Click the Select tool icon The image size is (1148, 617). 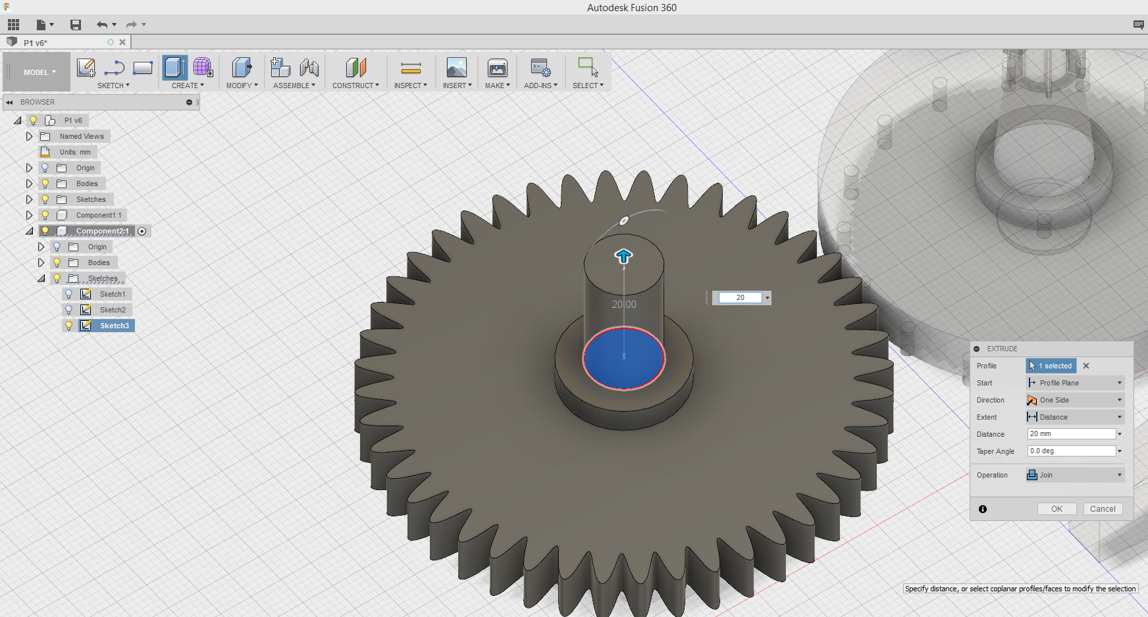click(x=588, y=67)
